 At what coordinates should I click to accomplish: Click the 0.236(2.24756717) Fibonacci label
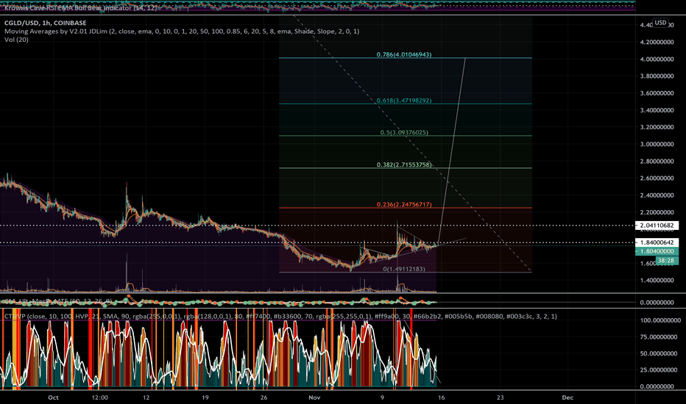point(404,204)
